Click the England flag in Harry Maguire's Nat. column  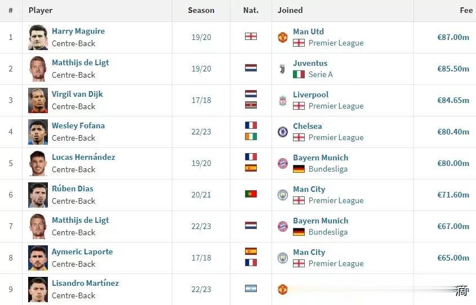[251, 37]
